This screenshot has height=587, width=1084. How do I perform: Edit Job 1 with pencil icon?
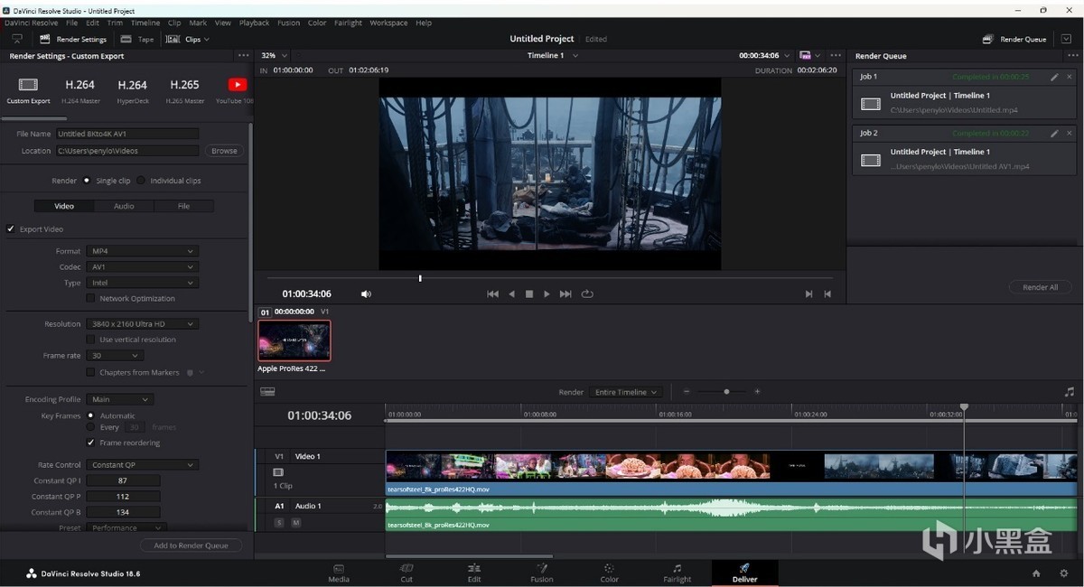coord(1054,77)
